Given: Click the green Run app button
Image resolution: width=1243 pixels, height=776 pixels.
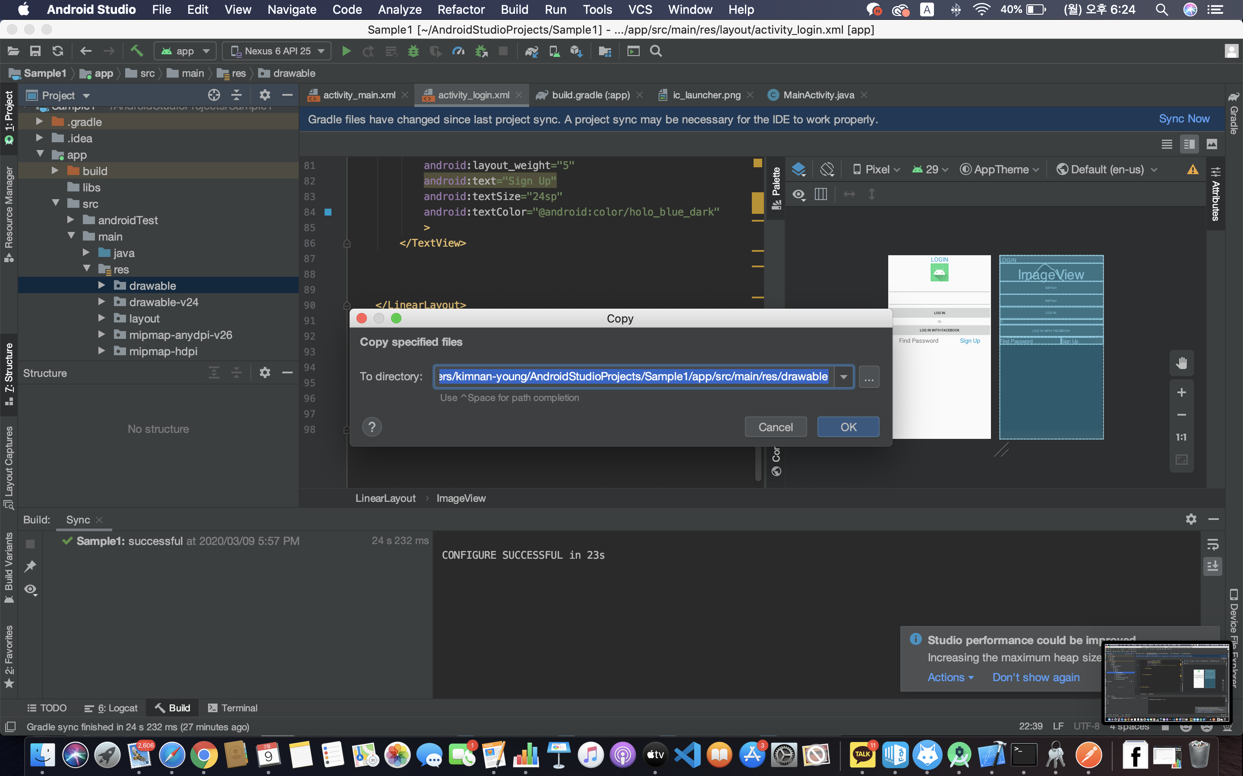Looking at the screenshot, I should (x=346, y=51).
